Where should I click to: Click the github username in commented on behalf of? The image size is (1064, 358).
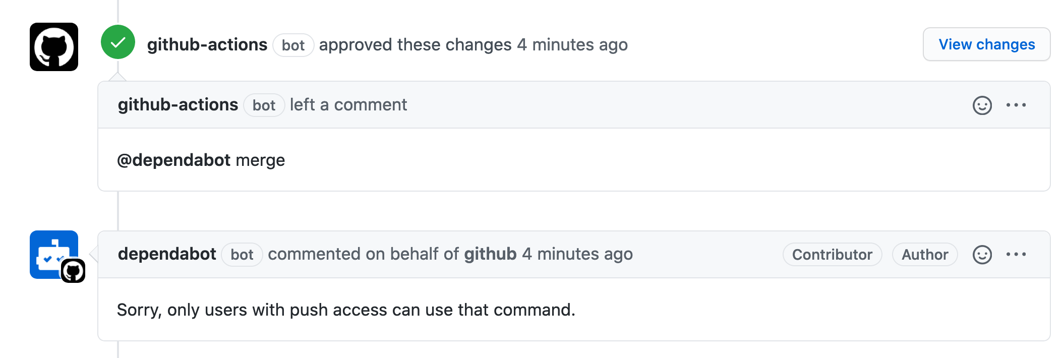490,255
